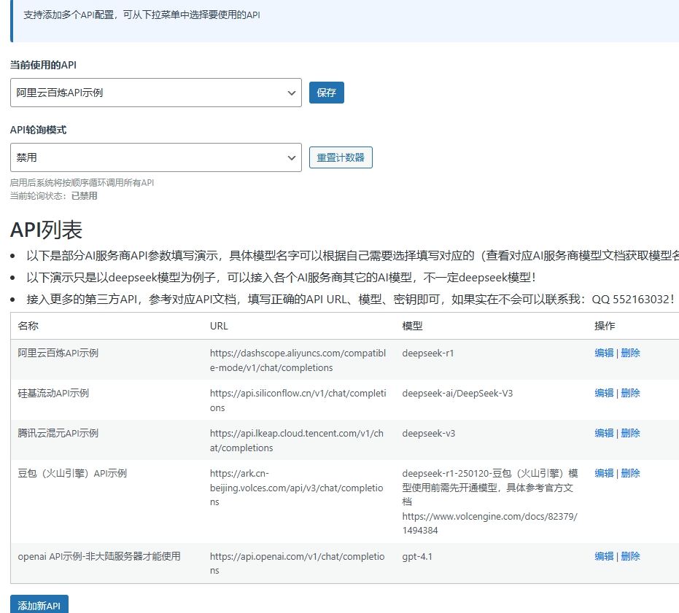
Task: Click the QQ 552163032 contact bullet
Action: pos(350,299)
